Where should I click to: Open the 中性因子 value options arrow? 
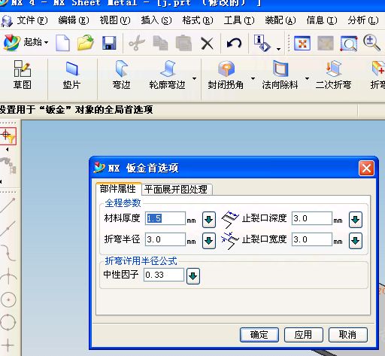tap(193, 276)
